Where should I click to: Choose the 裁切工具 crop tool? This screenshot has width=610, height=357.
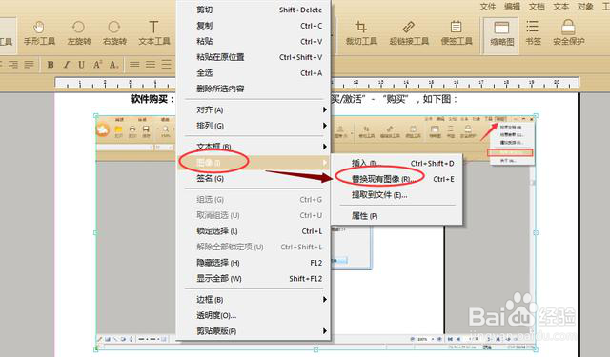tap(361, 33)
